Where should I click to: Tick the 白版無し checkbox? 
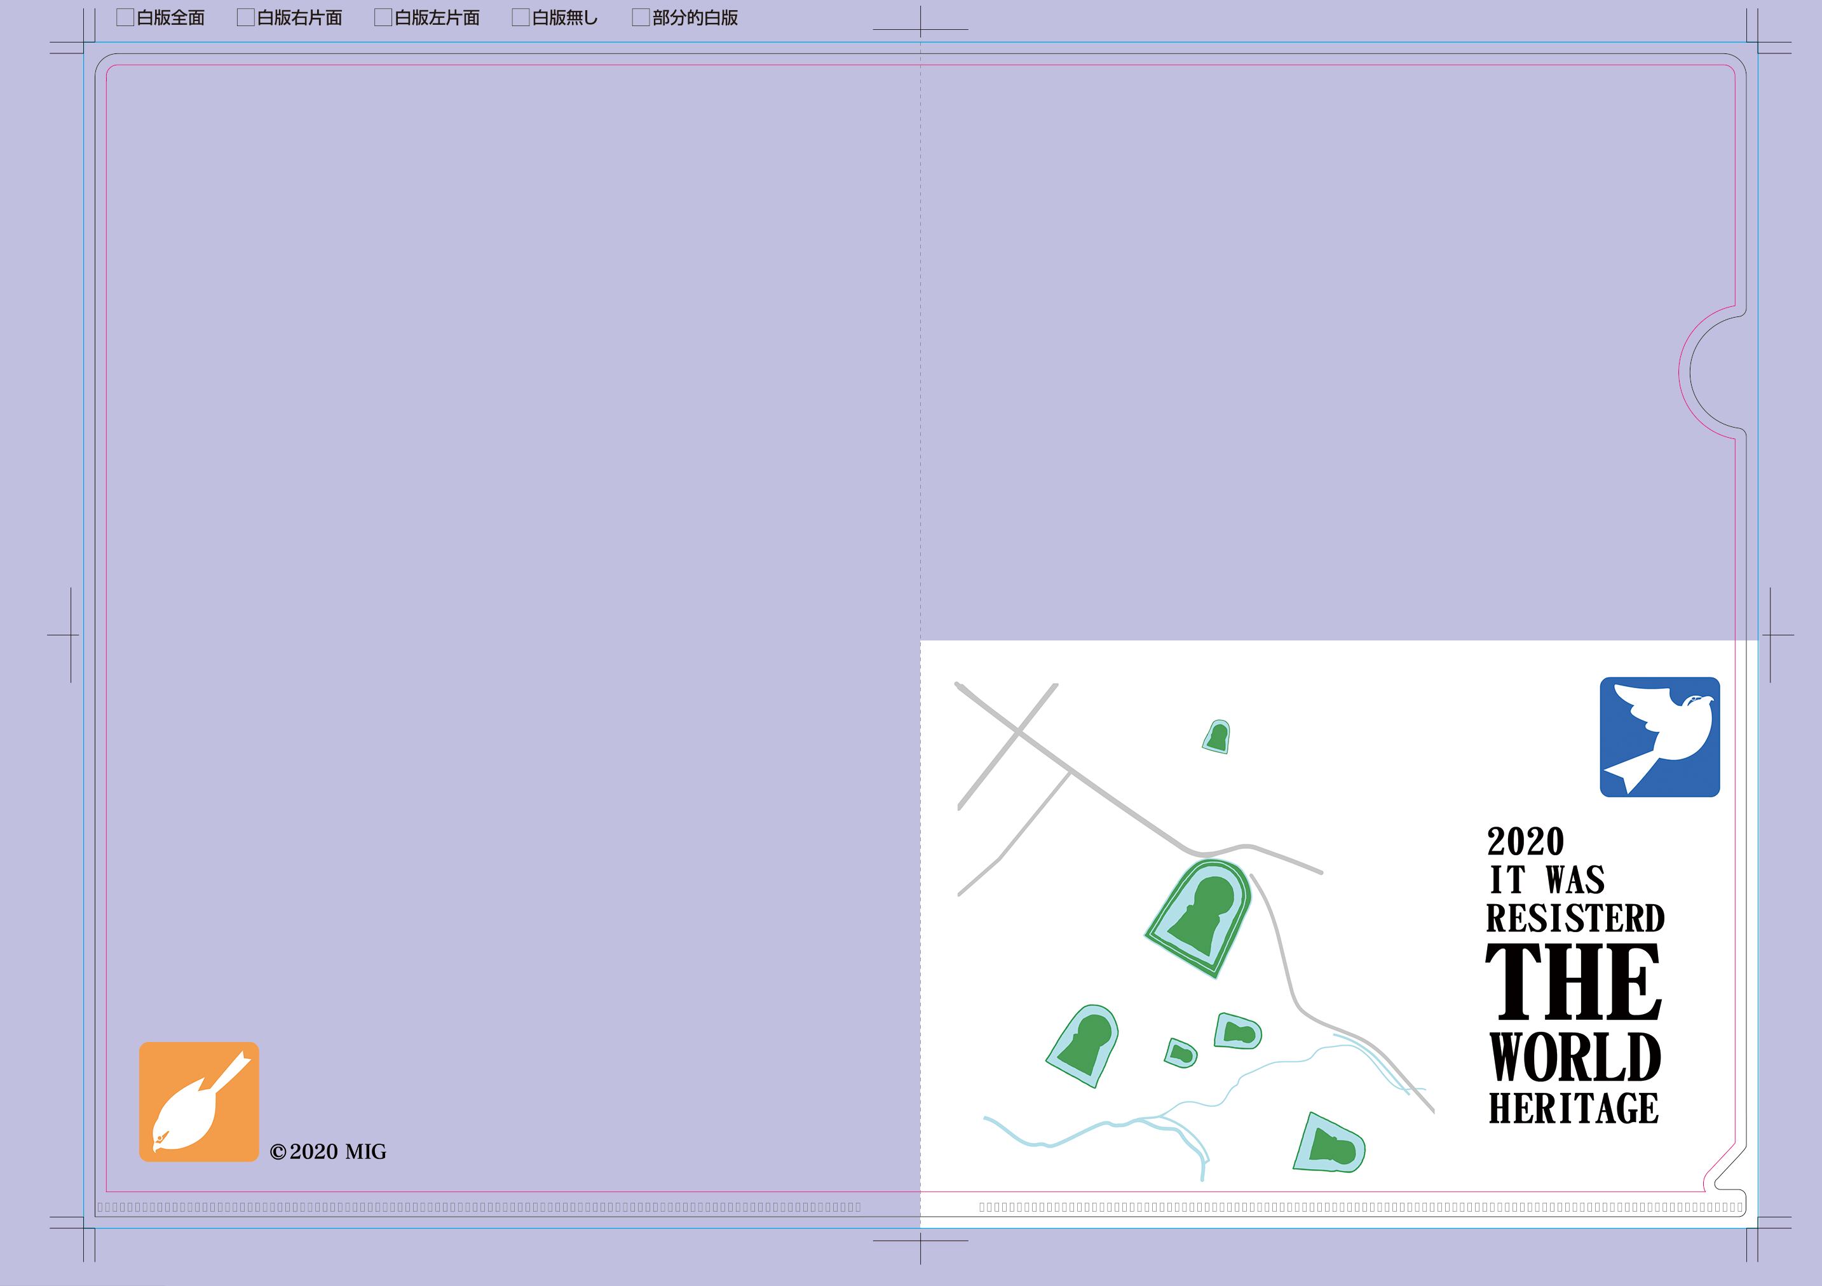pos(520,17)
